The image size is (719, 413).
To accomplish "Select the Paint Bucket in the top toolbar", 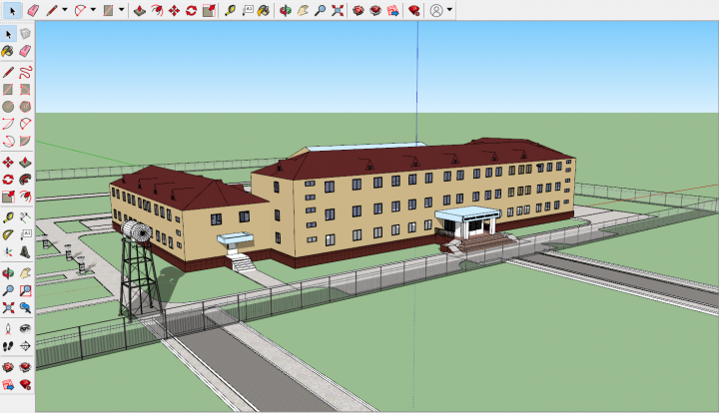I will 264,11.
